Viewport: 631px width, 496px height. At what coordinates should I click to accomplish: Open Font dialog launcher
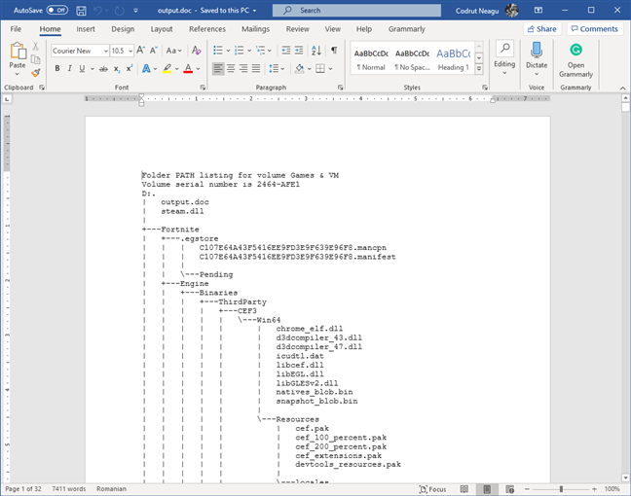pyautogui.click(x=203, y=88)
